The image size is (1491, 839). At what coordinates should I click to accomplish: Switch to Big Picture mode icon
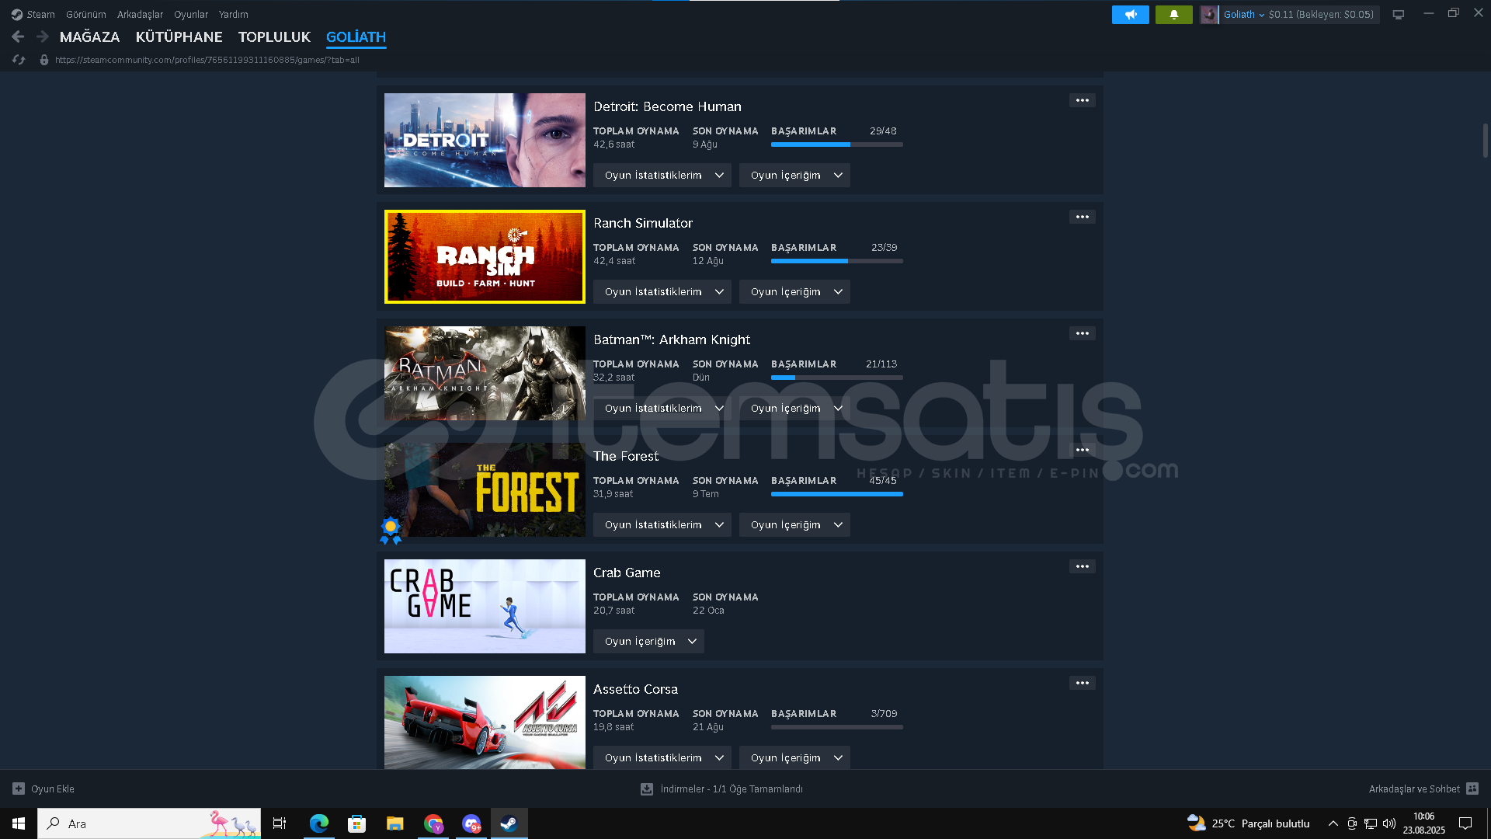1399,14
